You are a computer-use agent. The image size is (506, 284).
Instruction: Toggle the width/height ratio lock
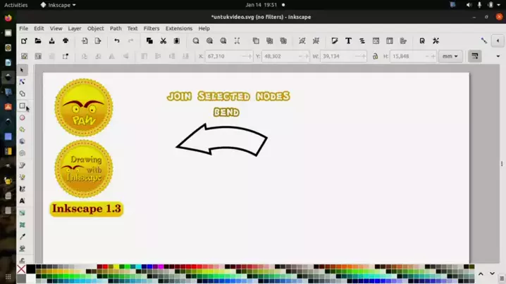click(375, 56)
